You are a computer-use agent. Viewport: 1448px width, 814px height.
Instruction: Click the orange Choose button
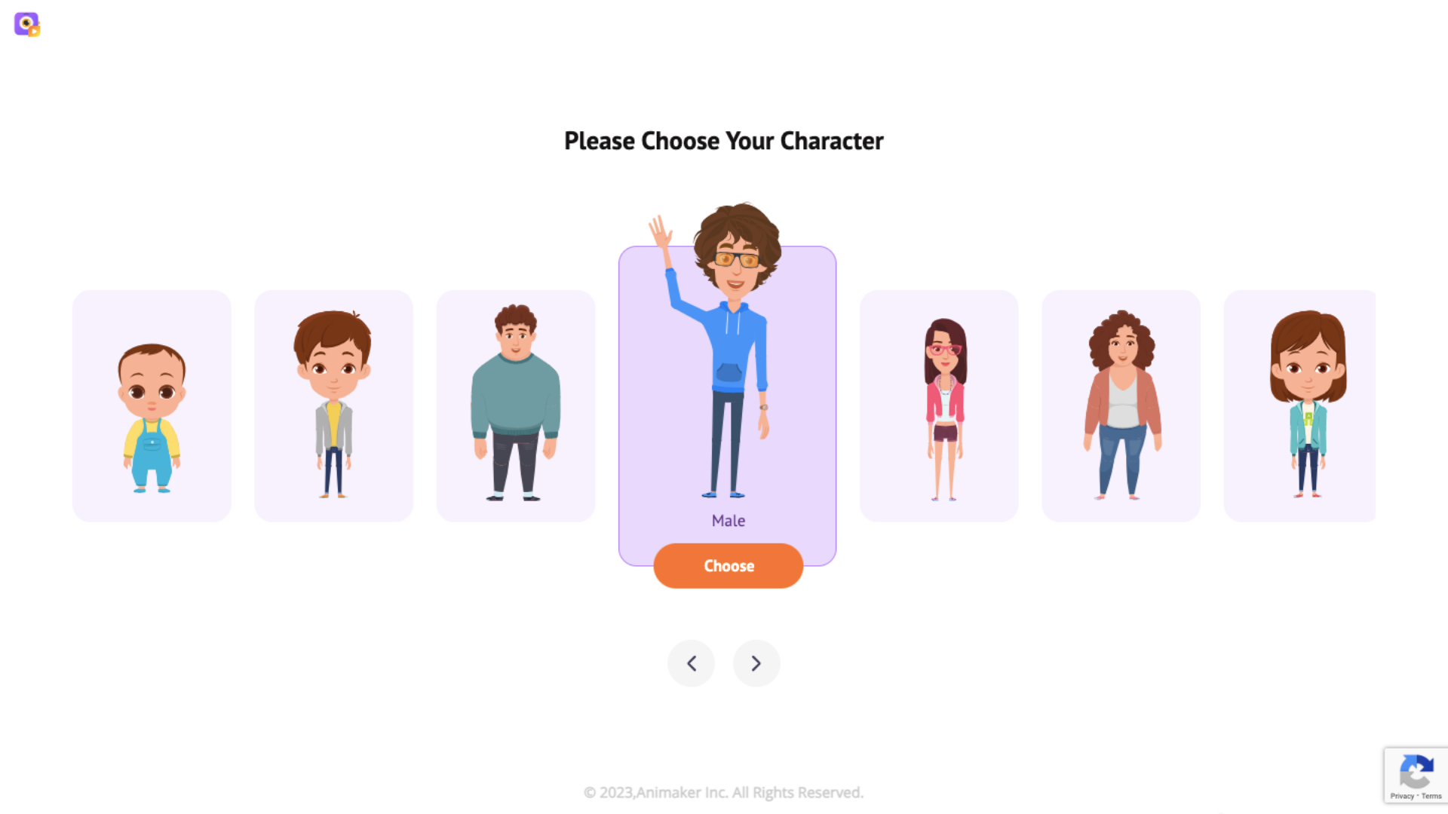[728, 565]
